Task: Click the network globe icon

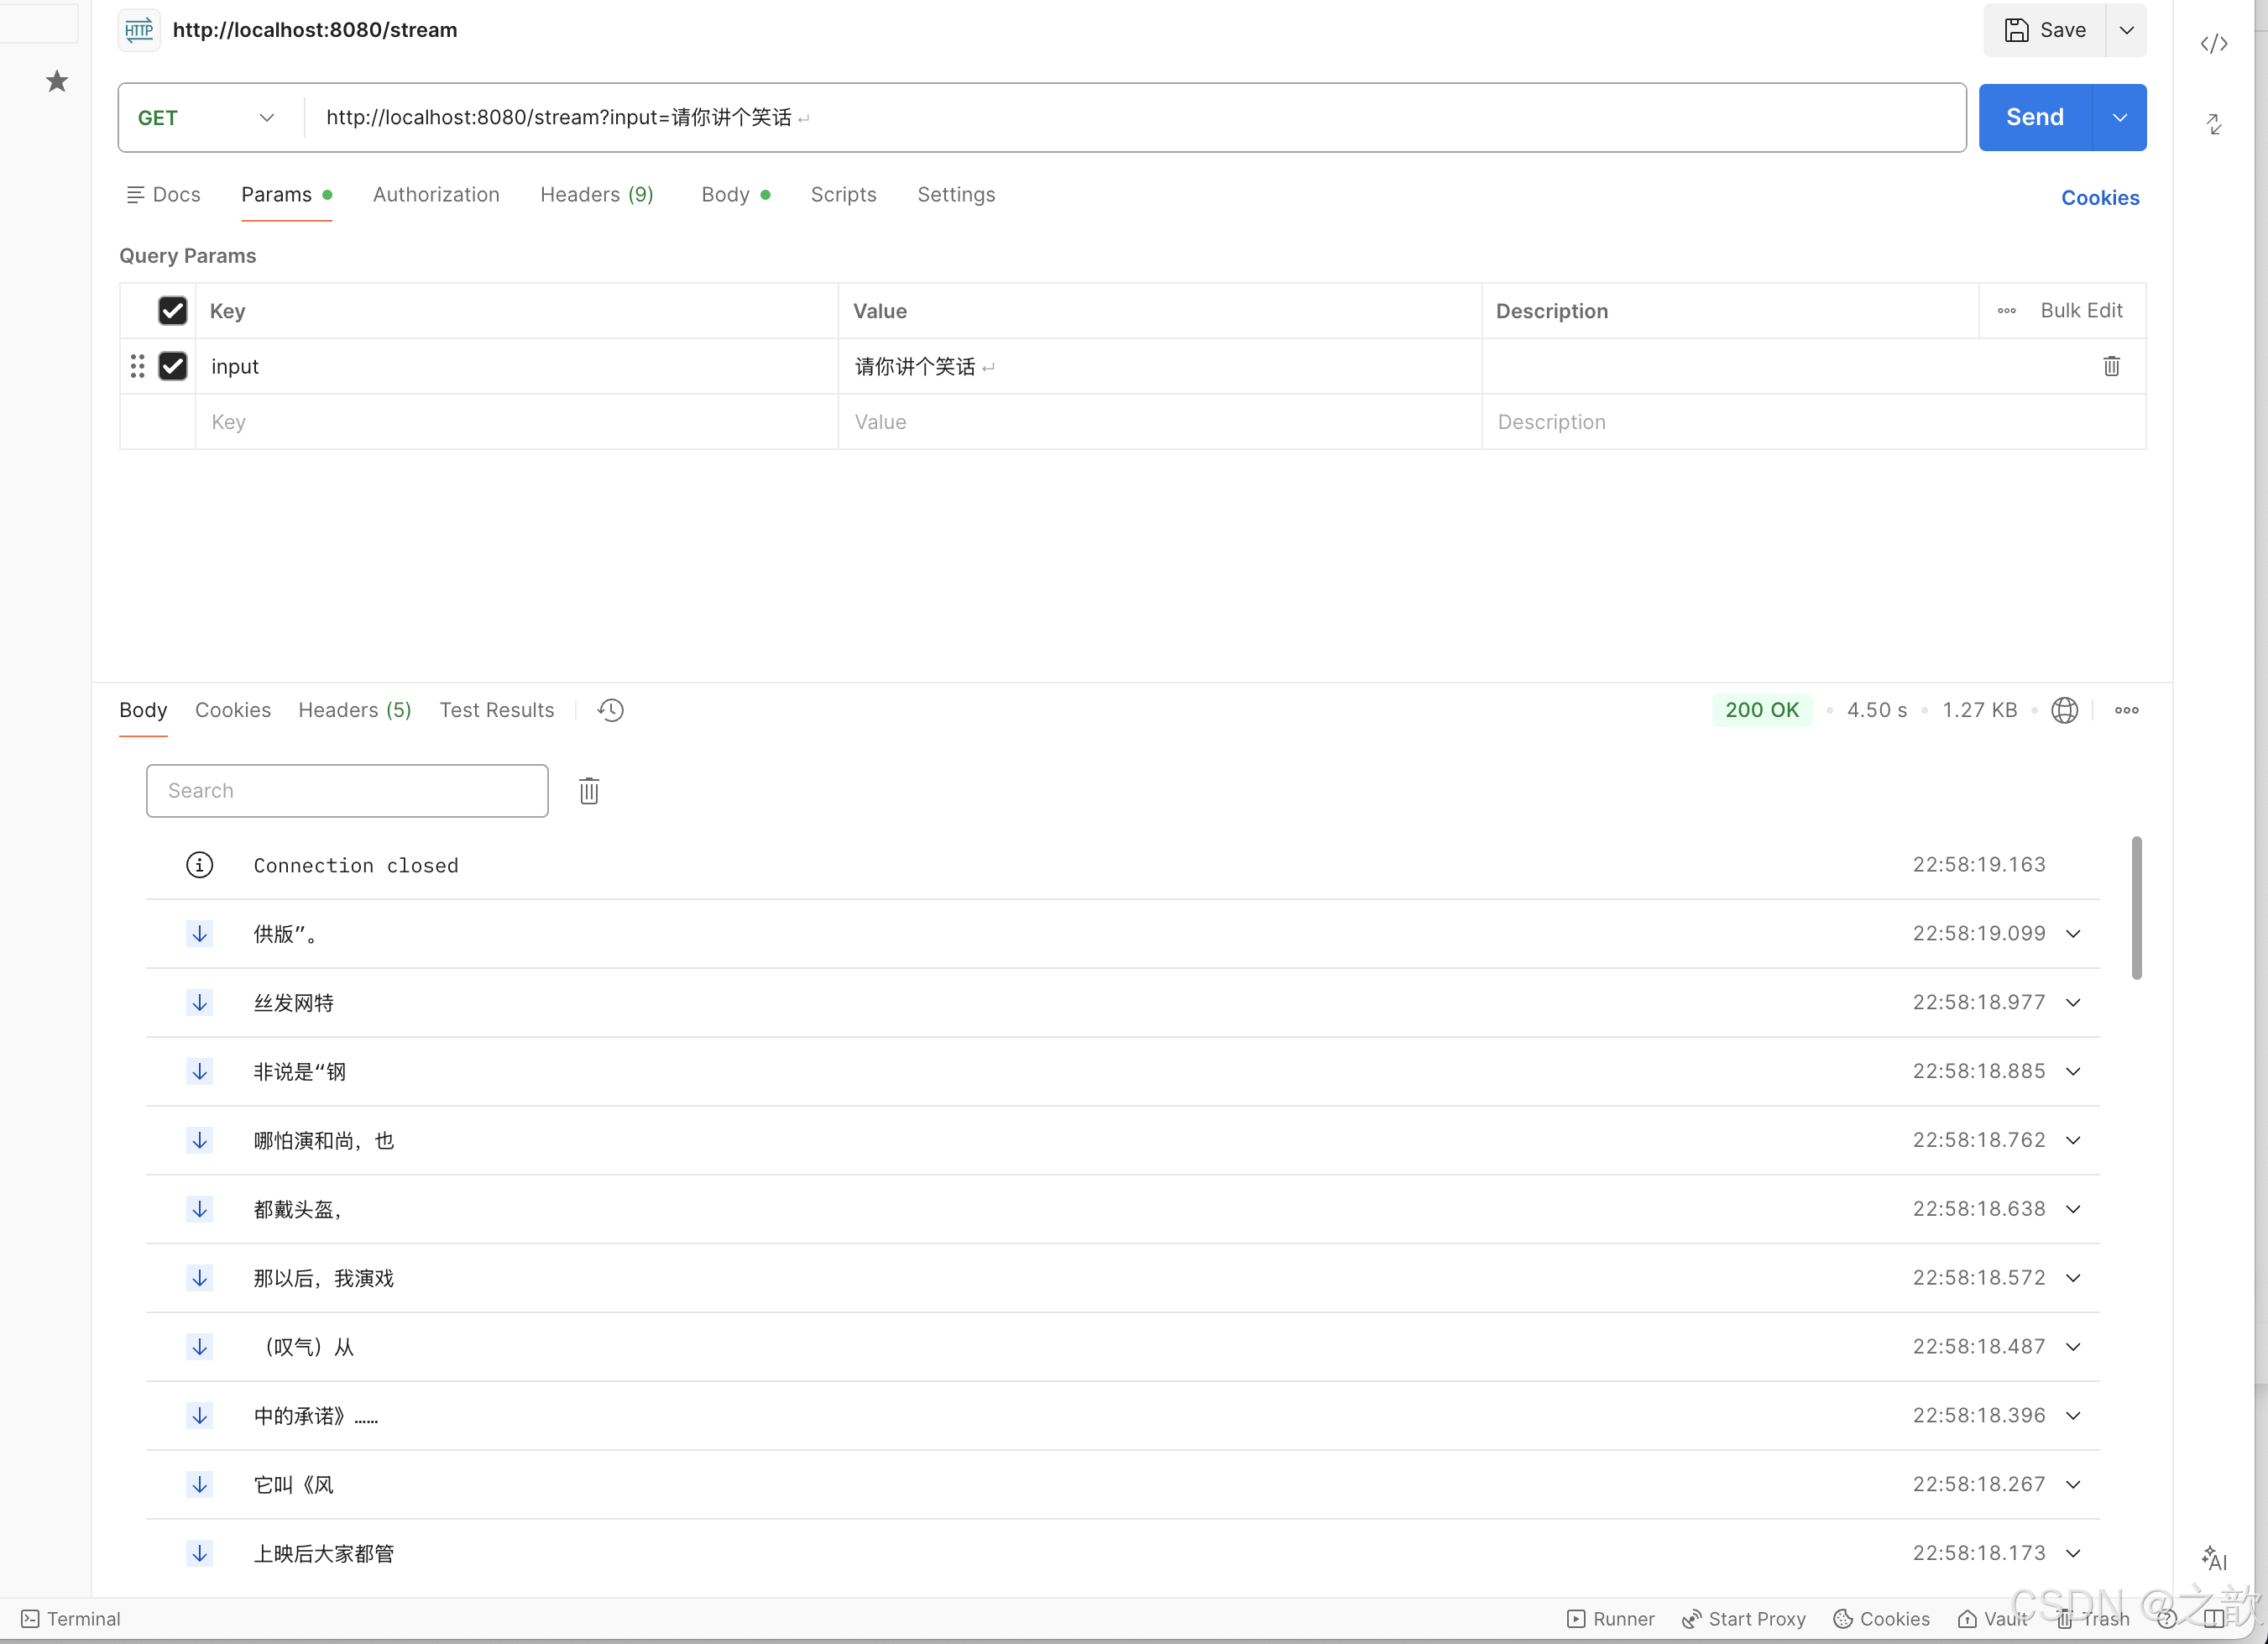Action: 2064,710
